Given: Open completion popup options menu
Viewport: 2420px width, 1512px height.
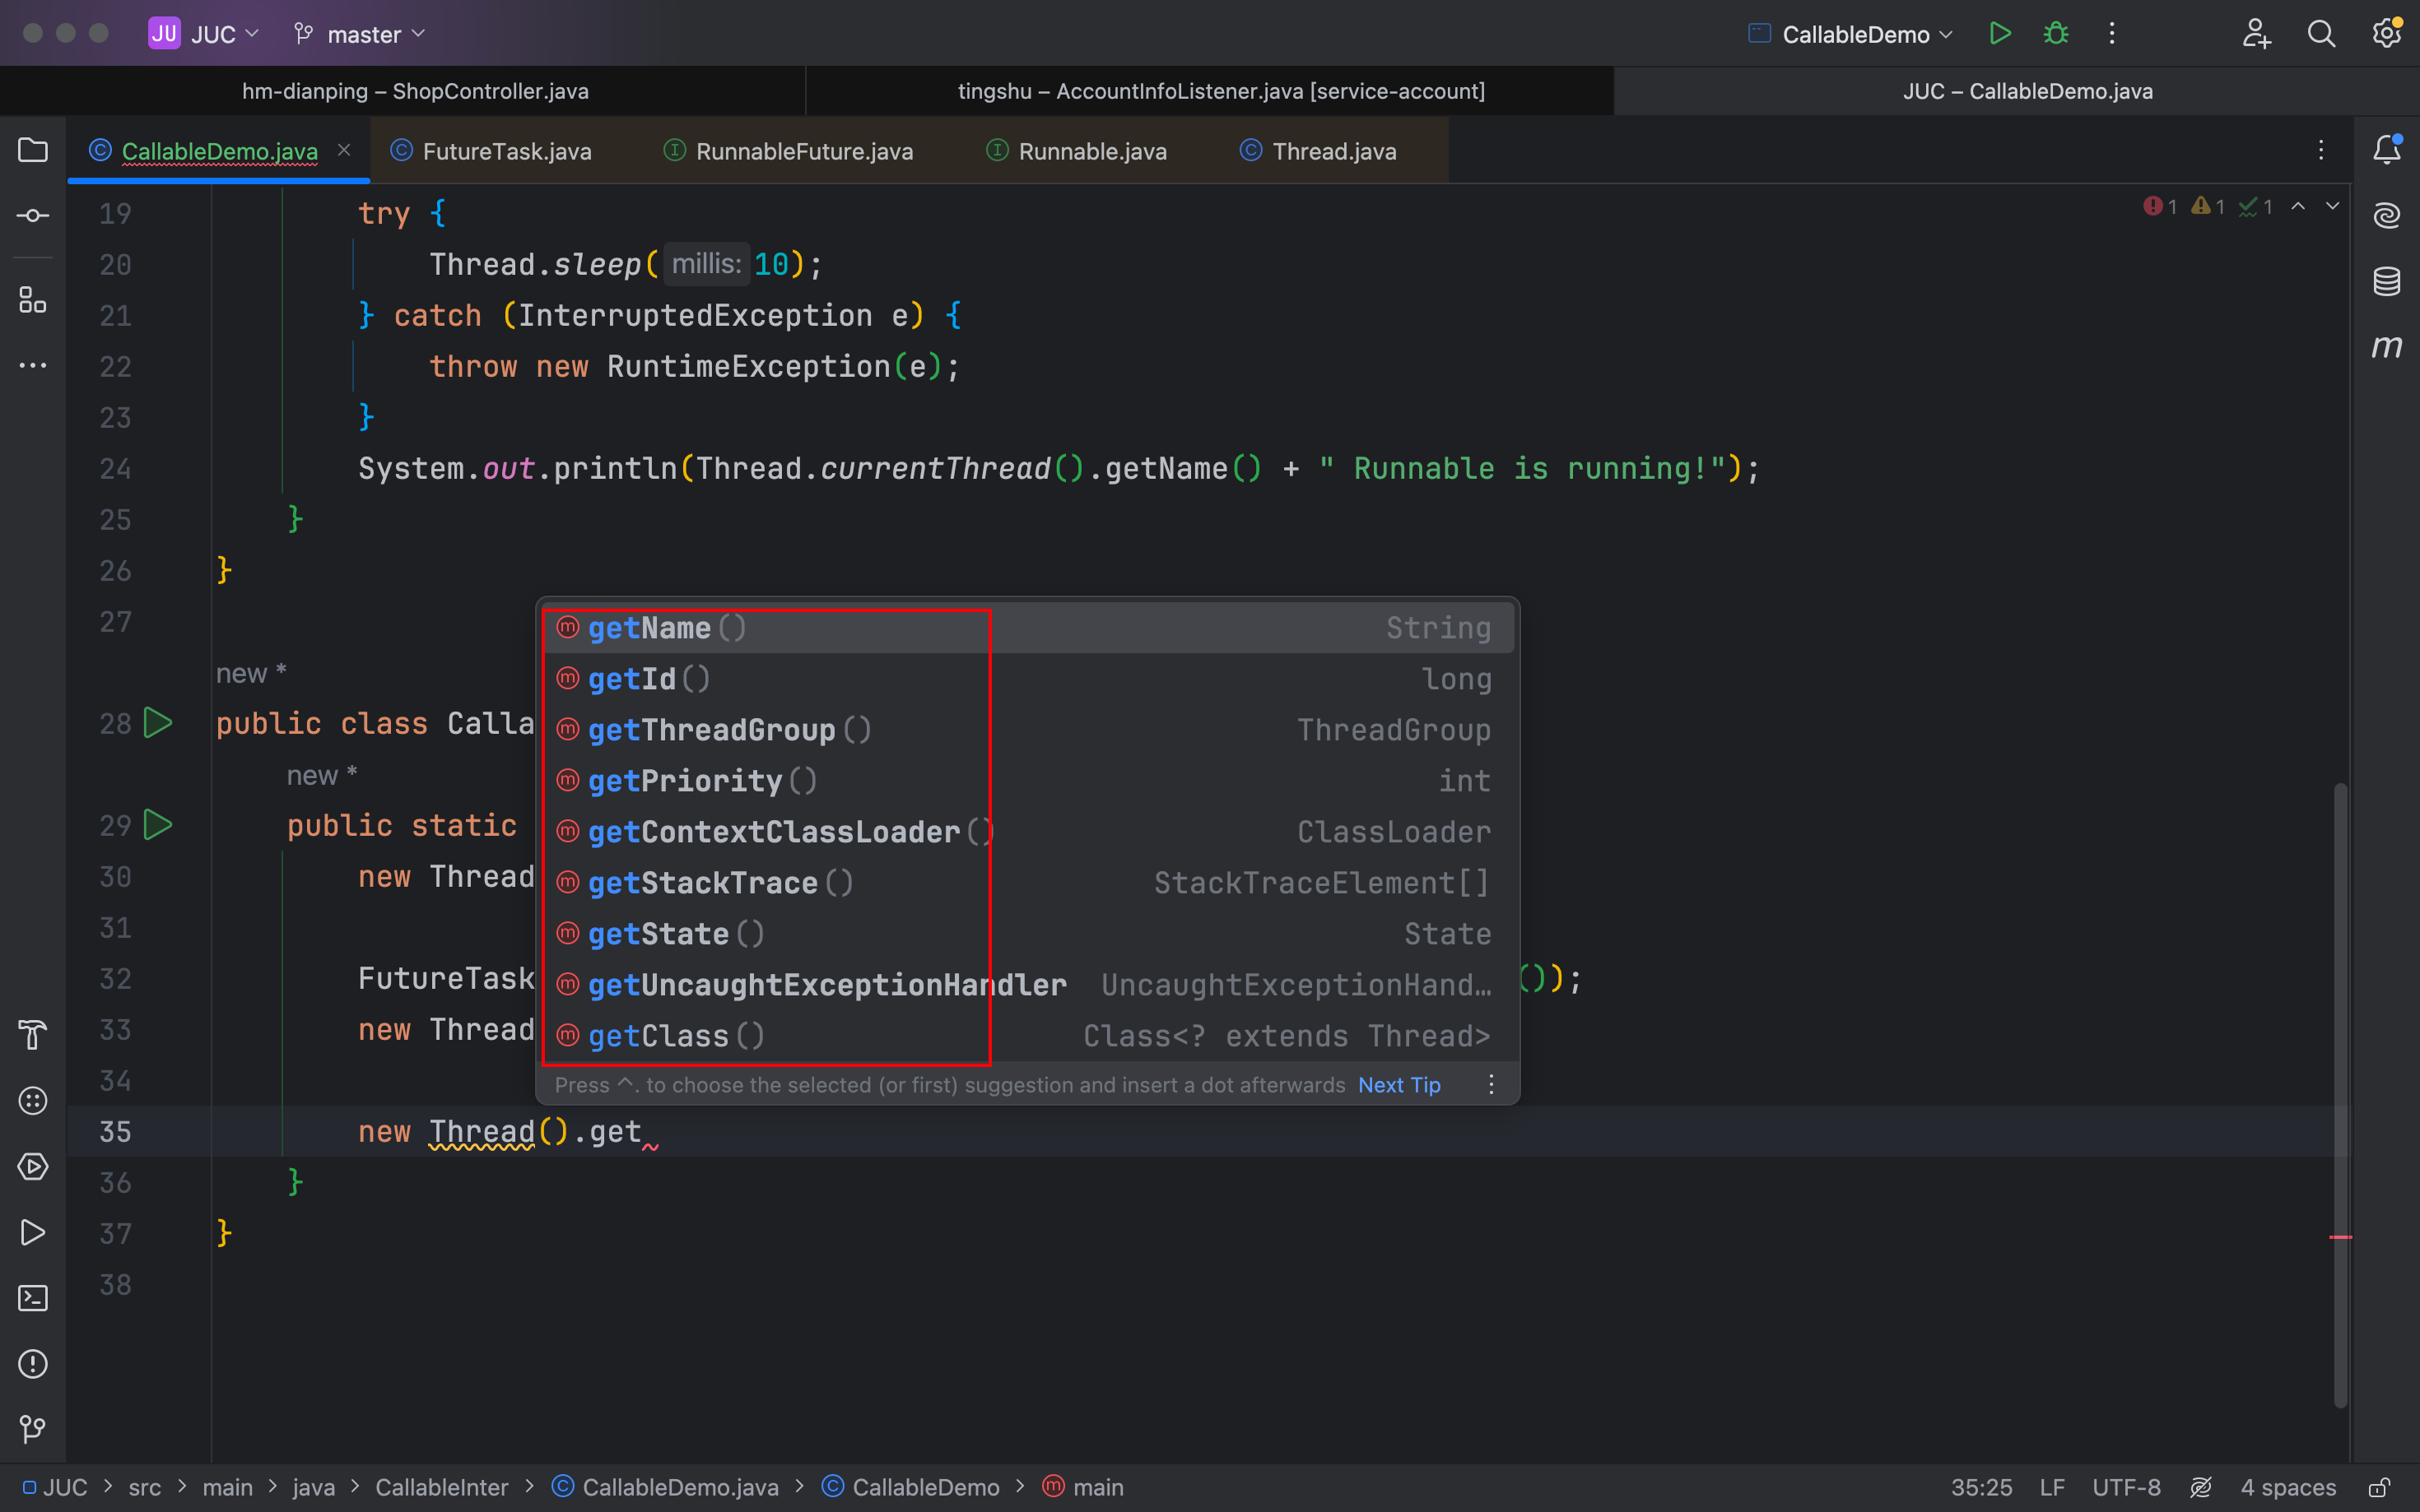Looking at the screenshot, I should pyautogui.click(x=1491, y=1085).
